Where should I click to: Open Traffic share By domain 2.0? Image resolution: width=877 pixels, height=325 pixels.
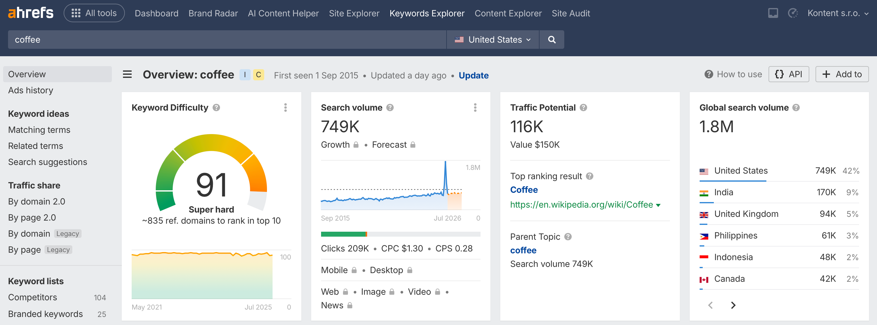click(36, 201)
